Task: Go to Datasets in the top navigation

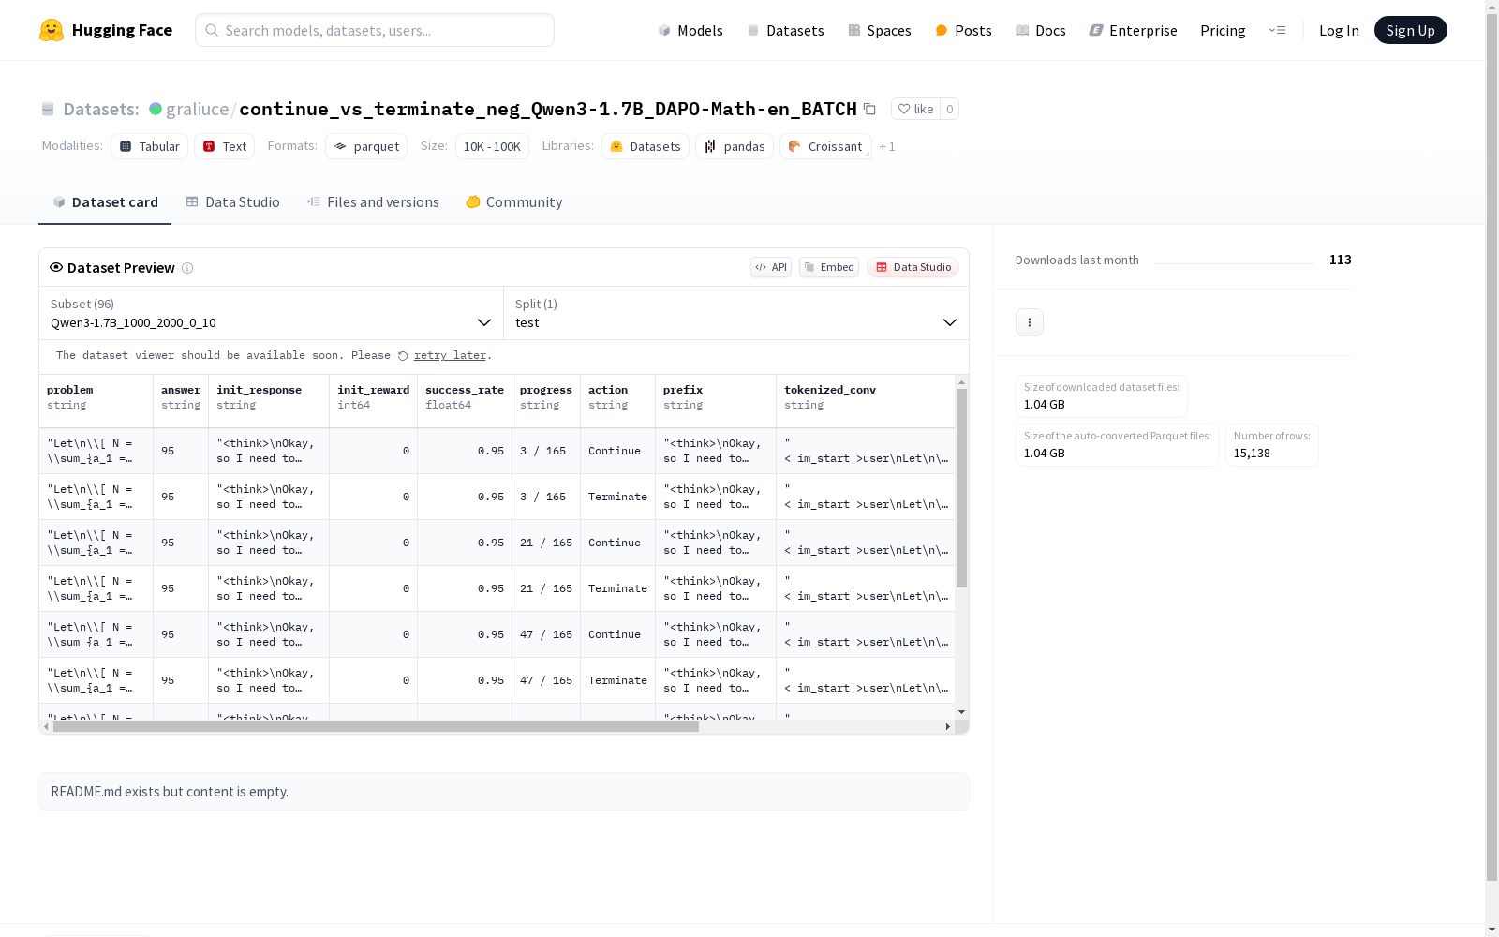Action: pyautogui.click(x=785, y=30)
